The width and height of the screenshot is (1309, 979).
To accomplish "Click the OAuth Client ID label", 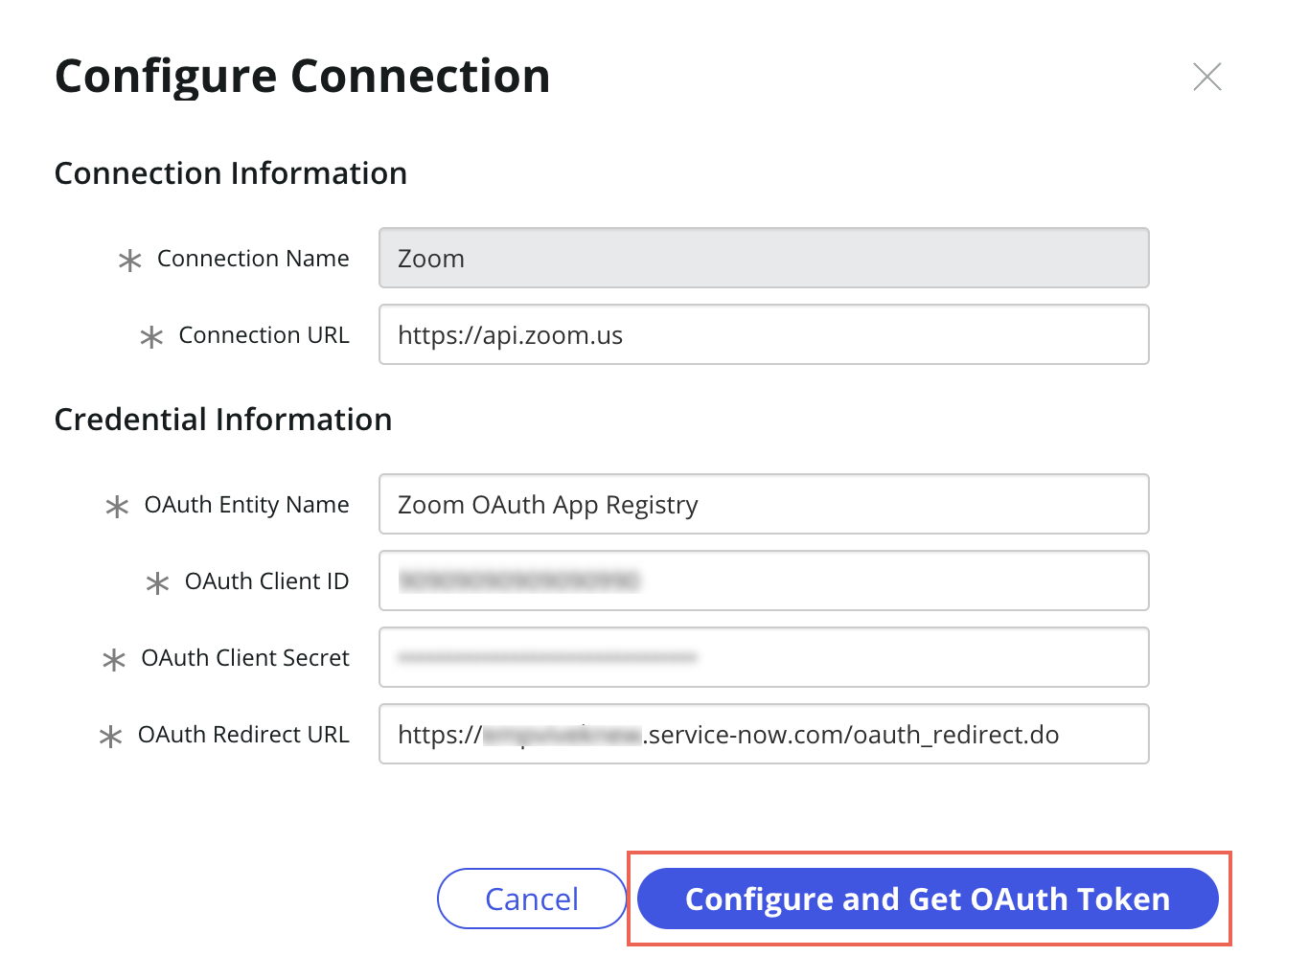I will click(266, 581).
